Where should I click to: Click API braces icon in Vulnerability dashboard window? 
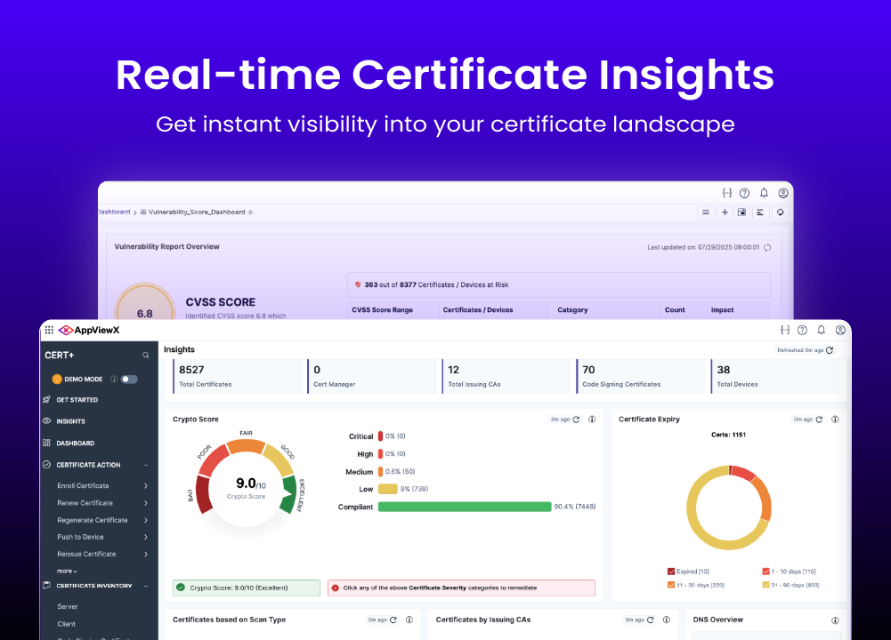click(x=727, y=194)
